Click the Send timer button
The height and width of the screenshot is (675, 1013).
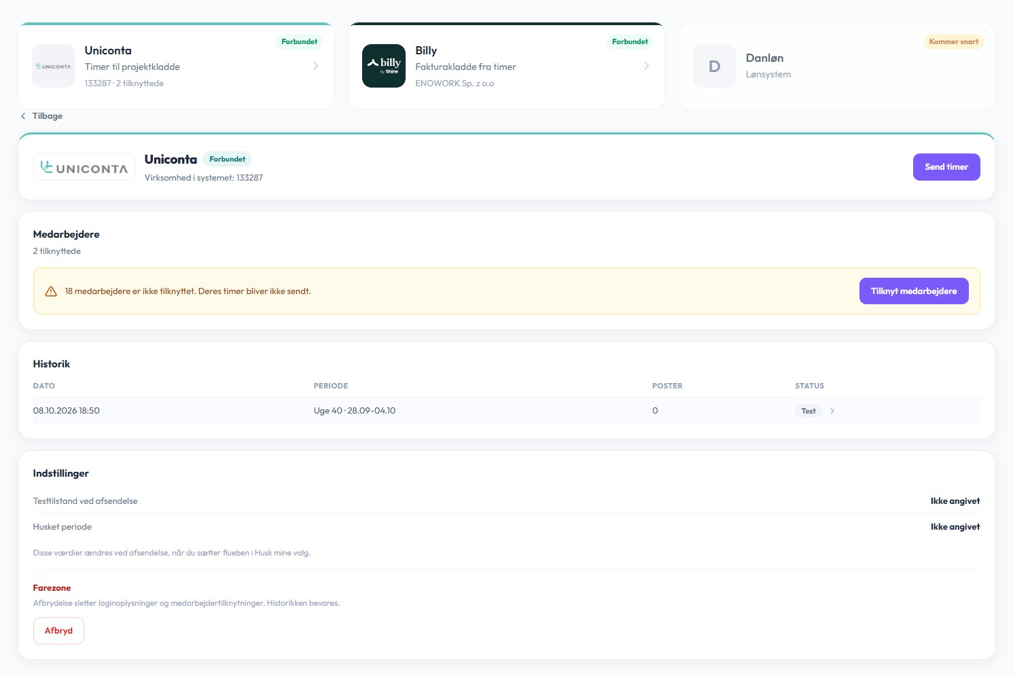[x=946, y=167]
